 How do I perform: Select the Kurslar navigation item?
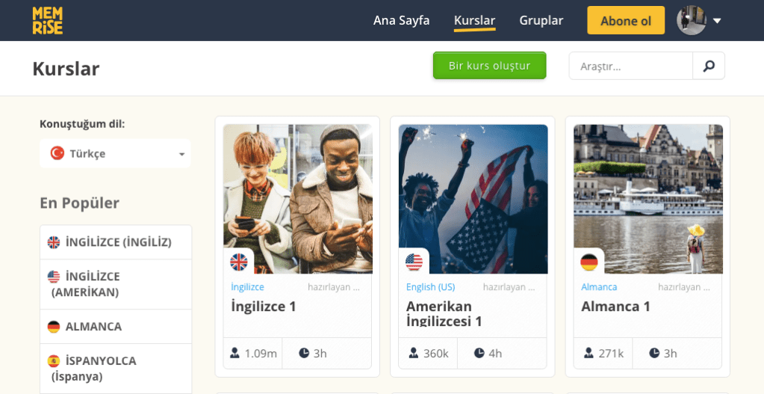(x=474, y=20)
